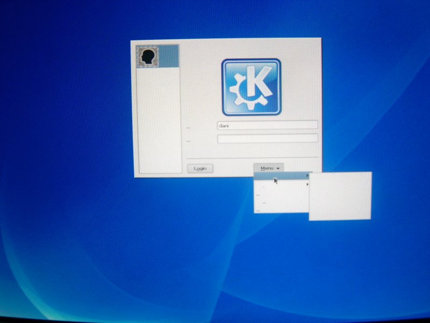Screen dimensions: 430x323
Task: Focus the username field containing 'dani'
Action: click(267, 125)
